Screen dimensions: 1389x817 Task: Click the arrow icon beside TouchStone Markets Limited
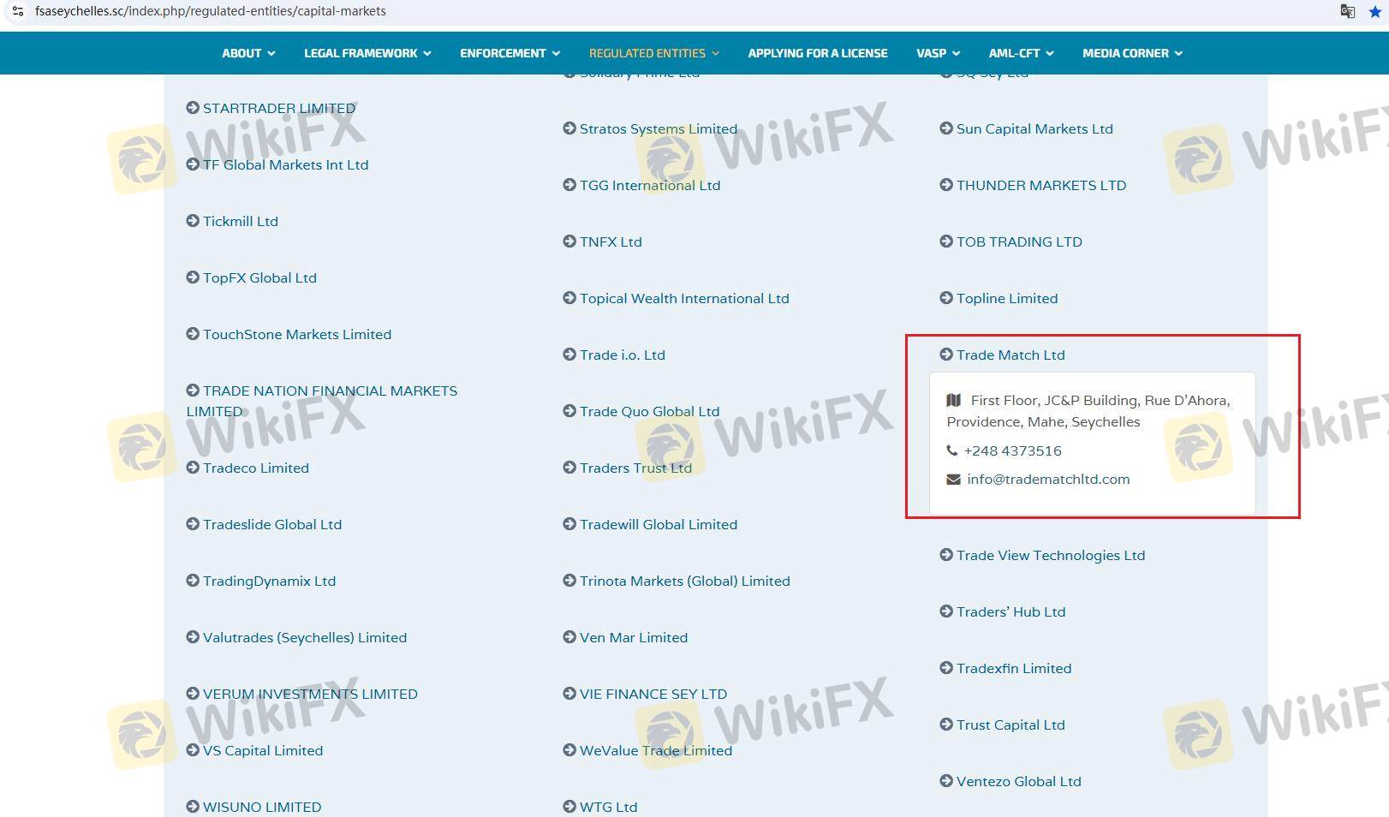pyautogui.click(x=193, y=334)
